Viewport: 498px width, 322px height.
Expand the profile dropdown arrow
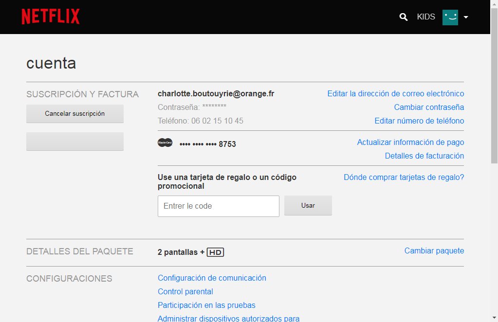point(466,17)
